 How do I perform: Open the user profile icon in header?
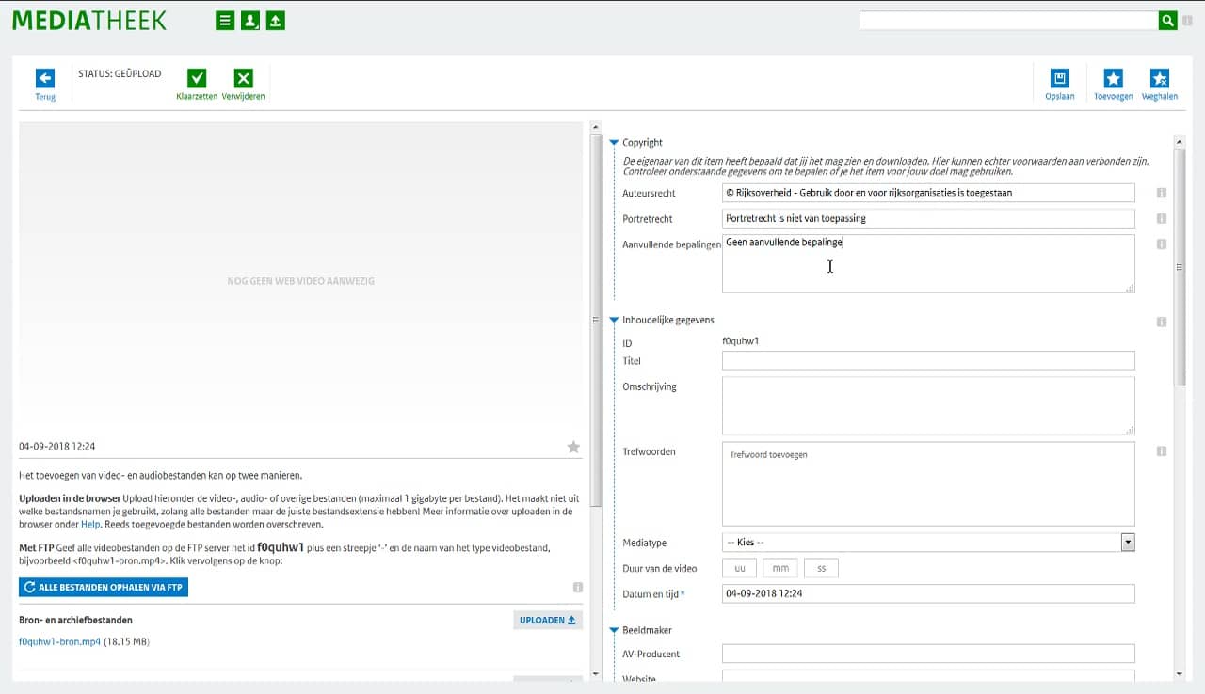(250, 21)
